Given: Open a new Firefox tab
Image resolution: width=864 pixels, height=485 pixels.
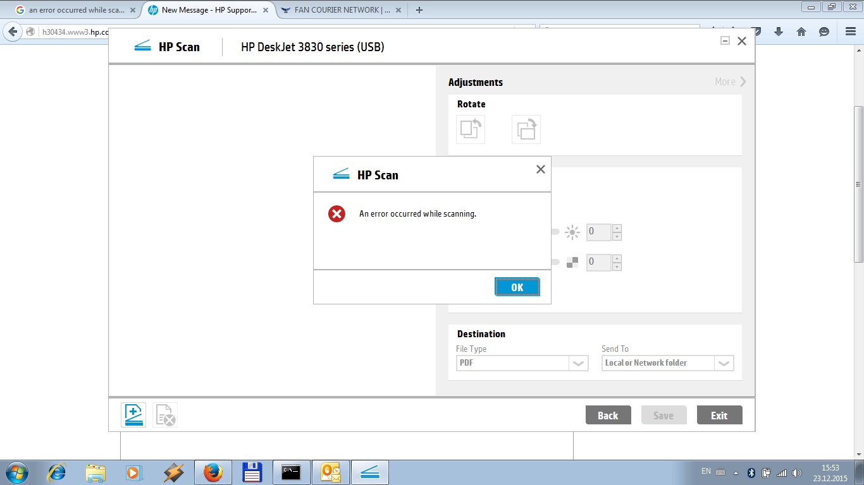Looking at the screenshot, I should click(419, 10).
